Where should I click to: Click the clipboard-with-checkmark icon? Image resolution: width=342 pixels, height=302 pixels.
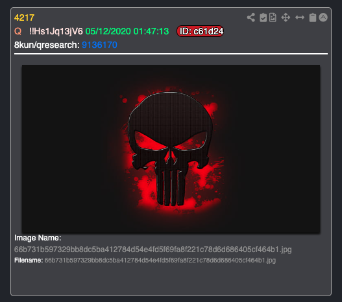coord(263,17)
